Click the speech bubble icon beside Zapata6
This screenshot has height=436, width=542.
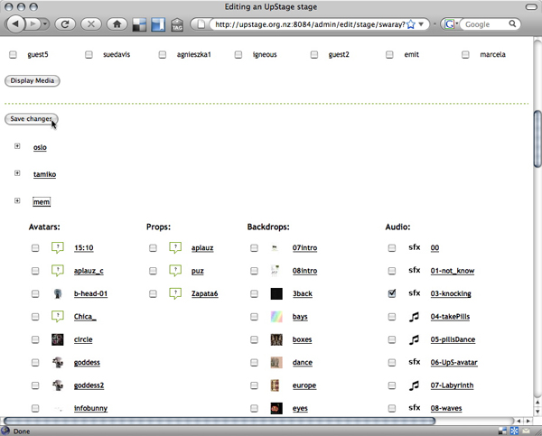pyautogui.click(x=175, y=293)
